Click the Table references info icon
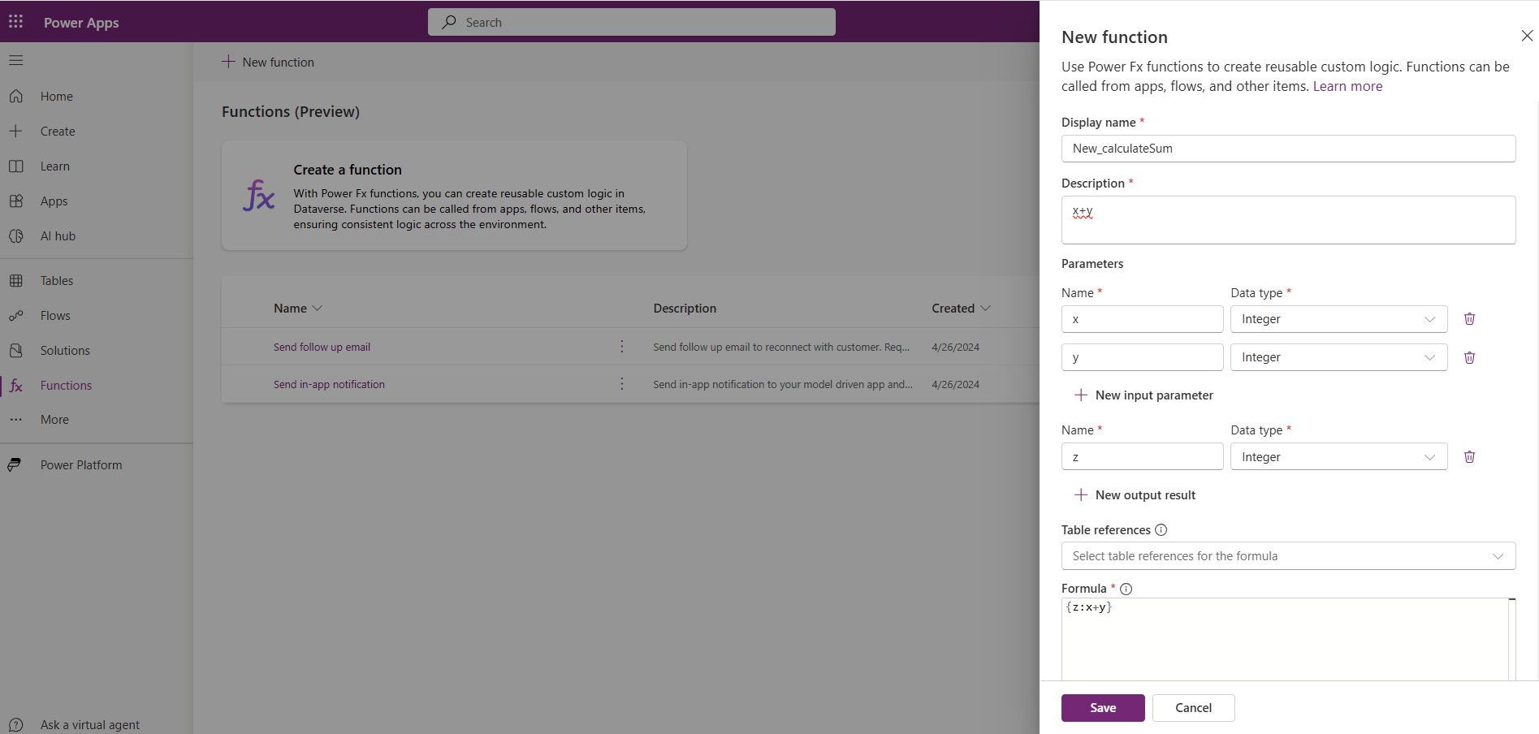1539x734 pixels. (x=1161, y=529)
